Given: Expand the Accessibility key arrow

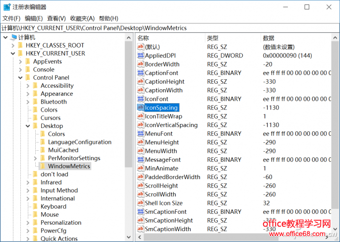Looking at the screenshot, I should tap(28, 86).
